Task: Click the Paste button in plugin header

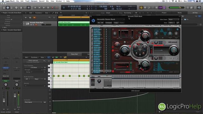Action: tap(122, 23)
